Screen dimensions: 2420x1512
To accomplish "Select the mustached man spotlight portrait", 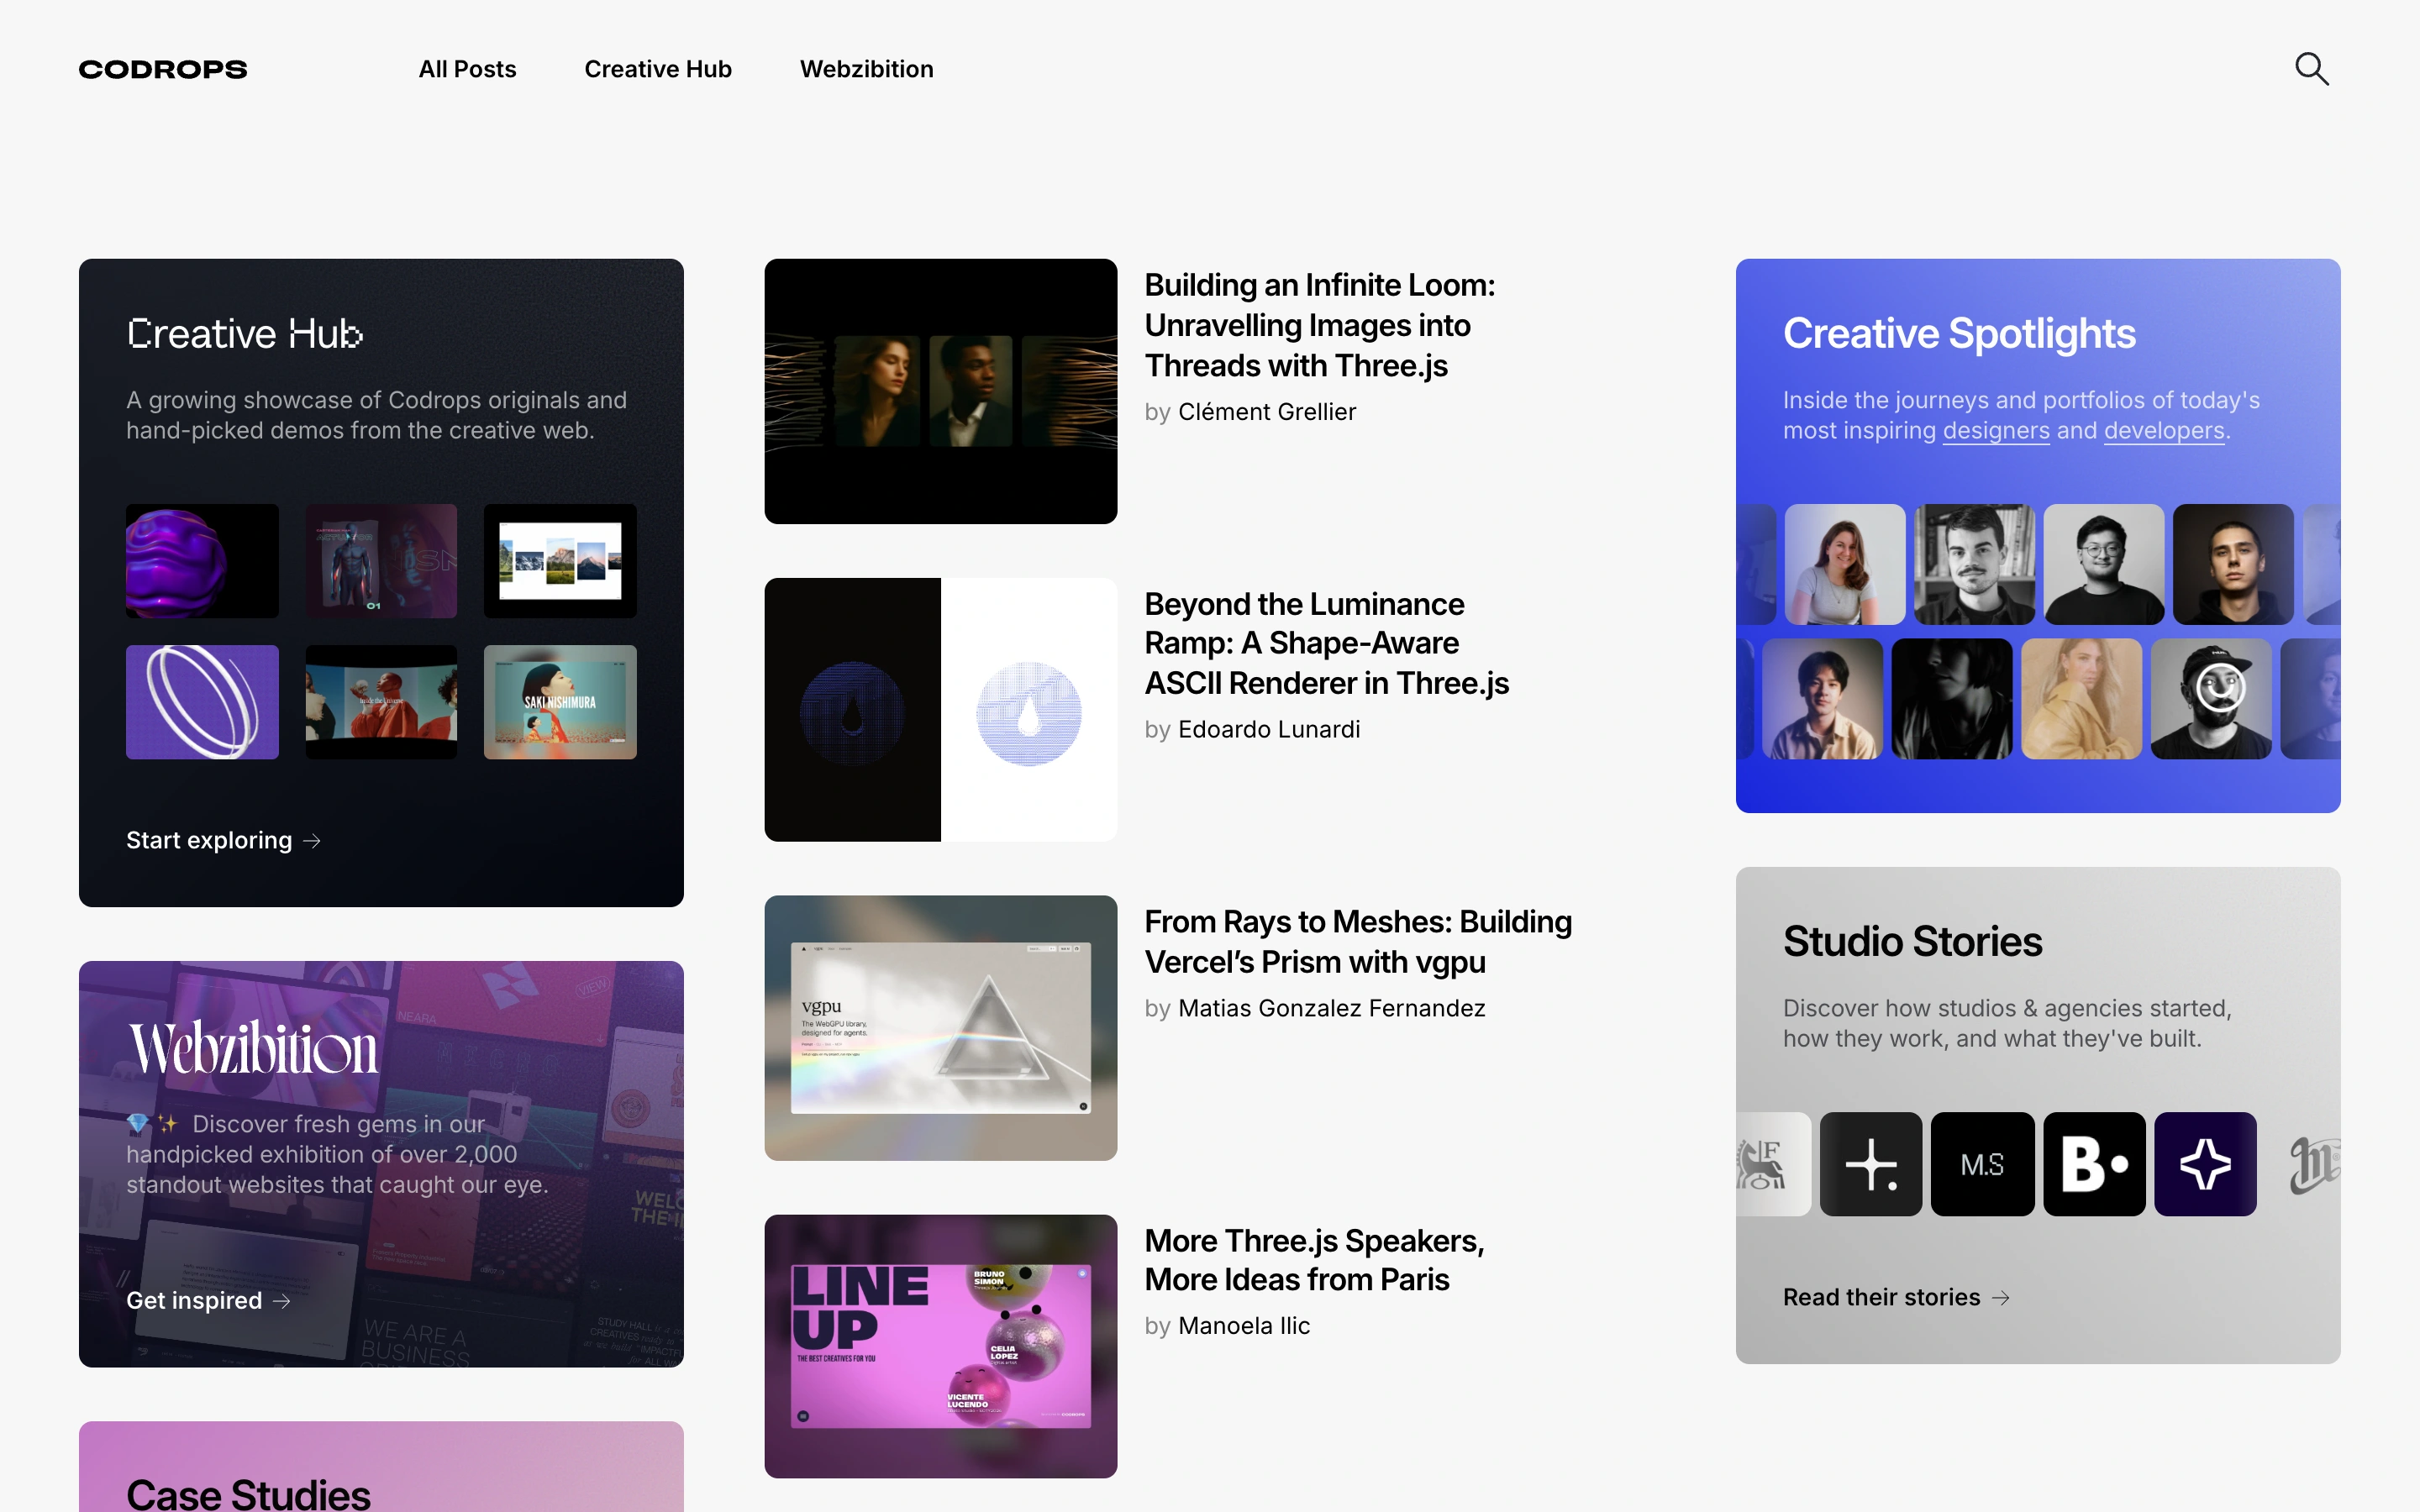I will [1974, 564].
